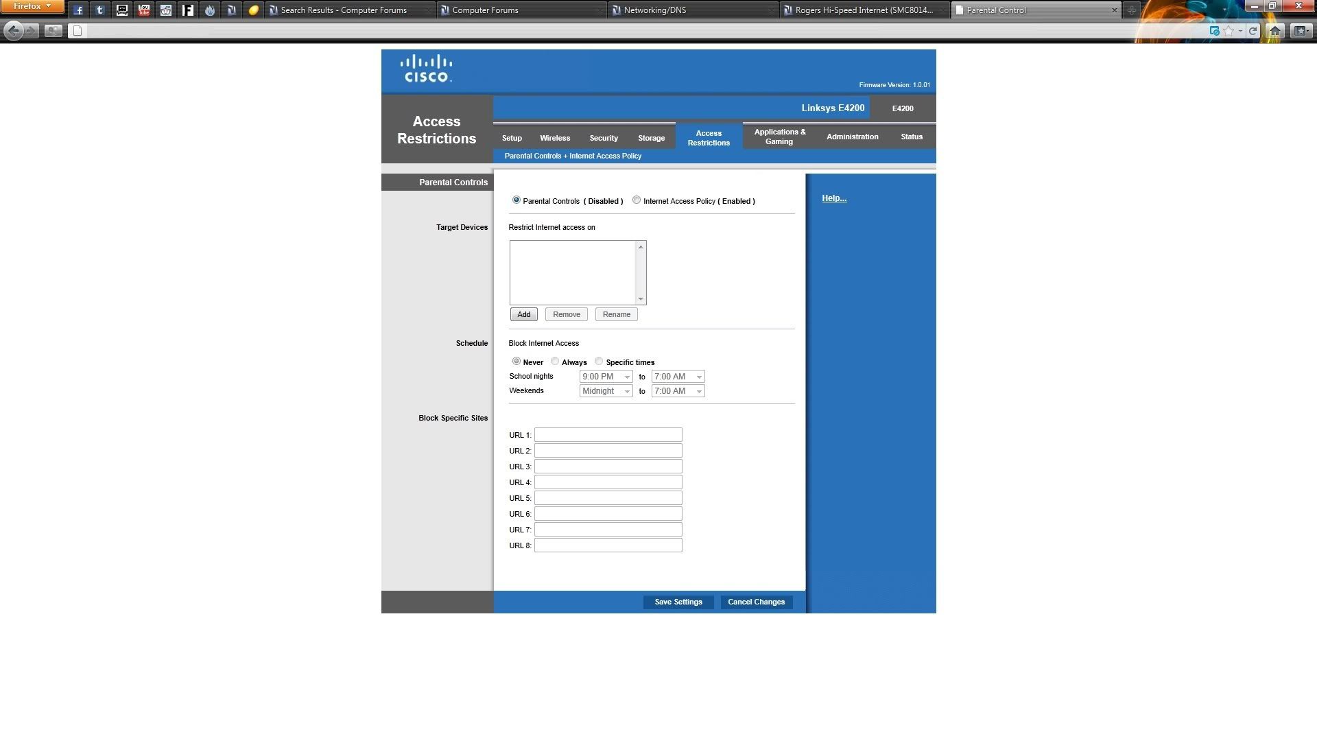Screen dimensions: 1317x741
Task: Go to the browser Home page icon
Action: tap(1275, 31)
